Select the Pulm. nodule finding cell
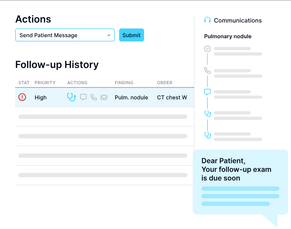 pyautogui.click(x=131, y=97)
